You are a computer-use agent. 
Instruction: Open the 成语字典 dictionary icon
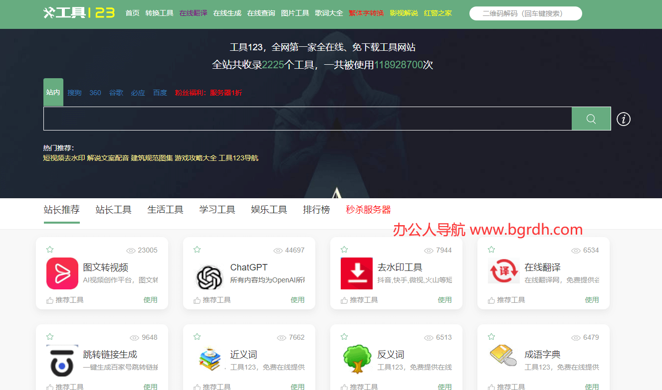tap(503, 356)
